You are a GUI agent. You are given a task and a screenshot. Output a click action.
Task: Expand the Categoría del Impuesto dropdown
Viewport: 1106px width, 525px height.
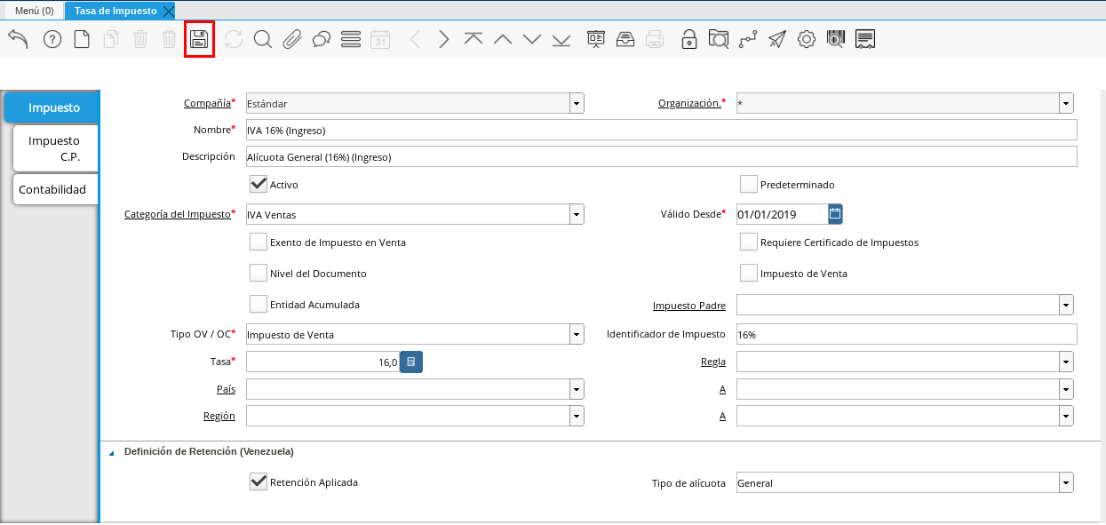tap(577, 214)
